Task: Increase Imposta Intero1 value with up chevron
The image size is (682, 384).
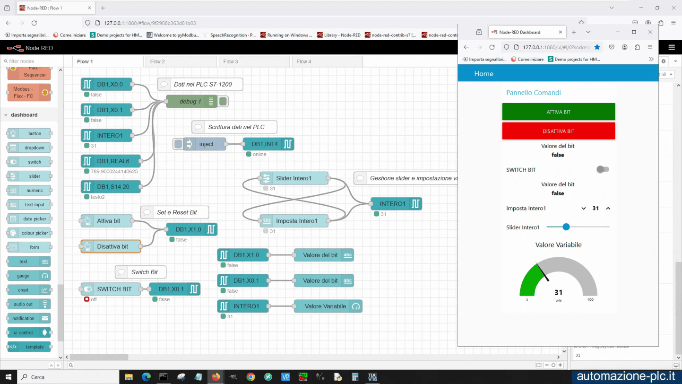Action: pyautogui.click(x=608, y=208)
